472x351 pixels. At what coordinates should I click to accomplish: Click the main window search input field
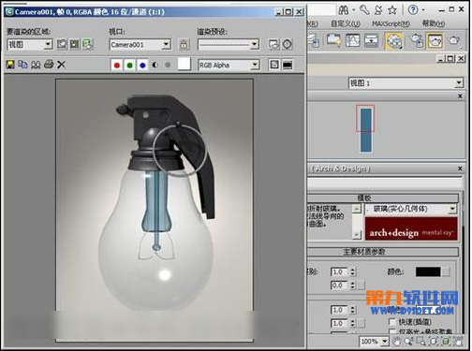[x=321, y=10]
